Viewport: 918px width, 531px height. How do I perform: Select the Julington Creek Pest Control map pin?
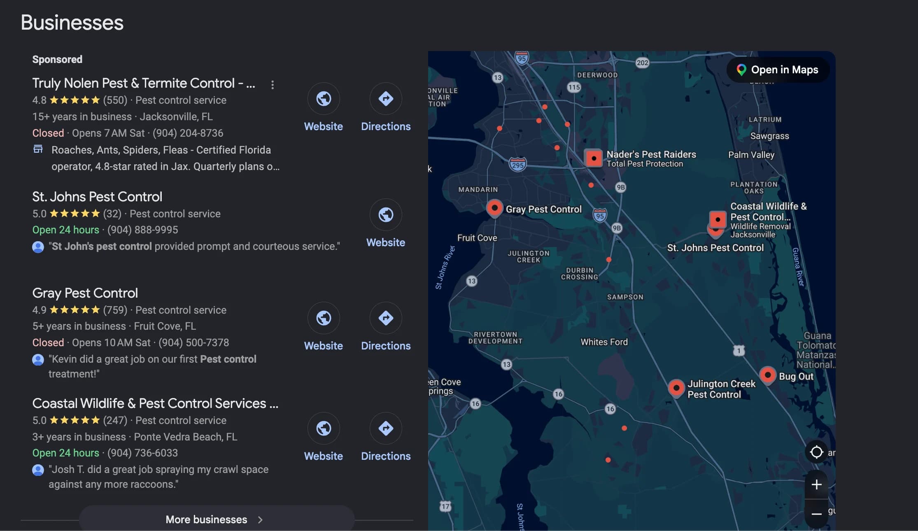tap(676, 388)
